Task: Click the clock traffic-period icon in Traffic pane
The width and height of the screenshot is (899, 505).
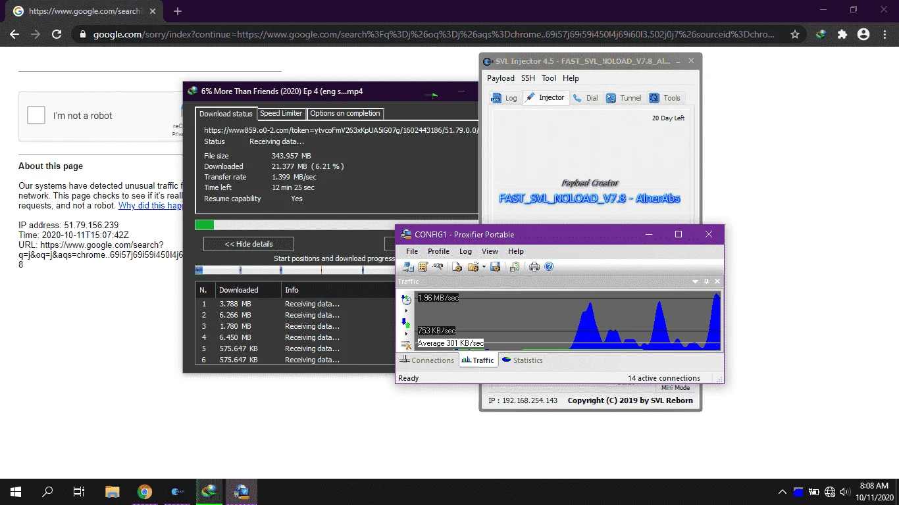Action: [x=406, y=300]
